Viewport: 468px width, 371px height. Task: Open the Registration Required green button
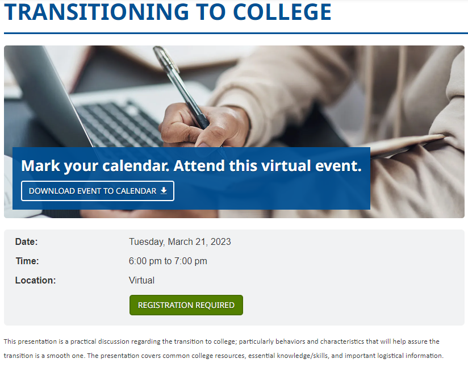click(x=186, y=305)
